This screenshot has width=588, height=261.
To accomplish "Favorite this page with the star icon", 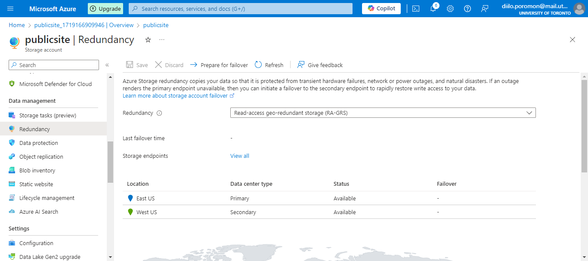I will pos(148,40).
